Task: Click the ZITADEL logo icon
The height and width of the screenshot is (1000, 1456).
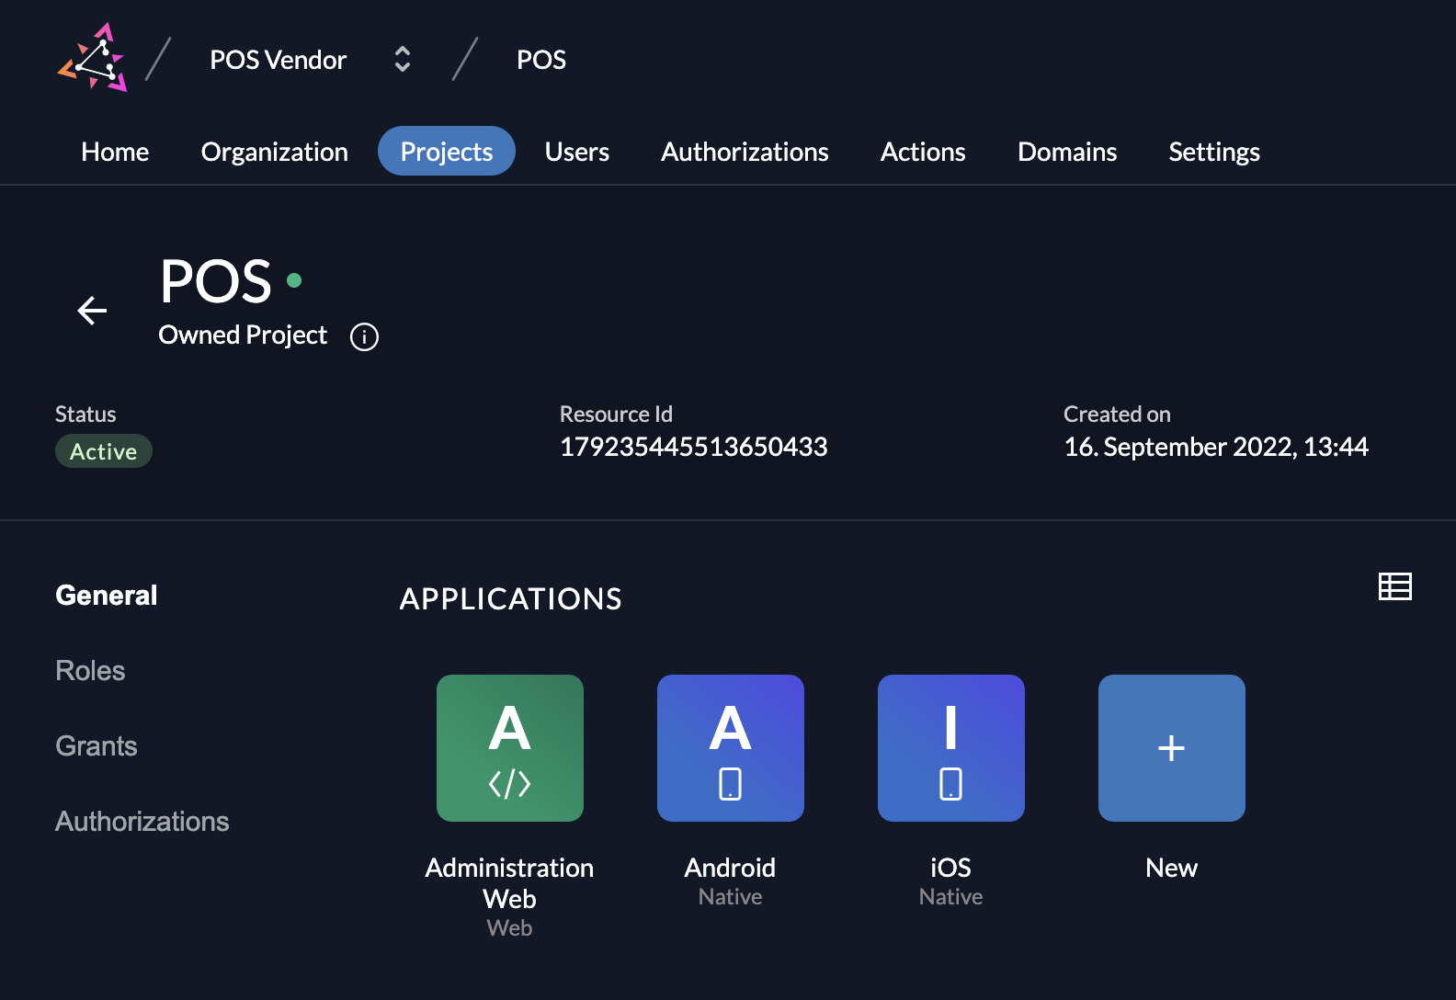Action: (92, 58)
